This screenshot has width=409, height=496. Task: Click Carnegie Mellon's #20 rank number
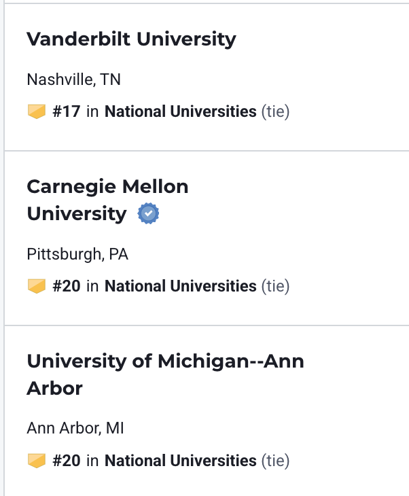pos(67,287)
